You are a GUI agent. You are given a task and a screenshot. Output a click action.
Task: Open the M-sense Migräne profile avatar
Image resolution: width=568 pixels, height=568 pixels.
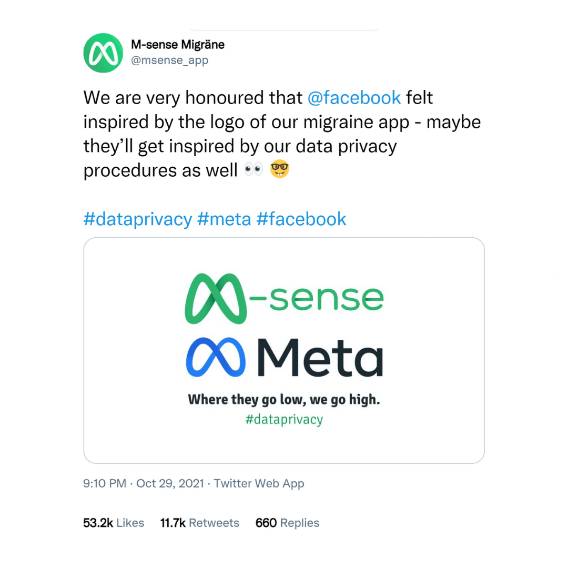click(x=103, y=53)
